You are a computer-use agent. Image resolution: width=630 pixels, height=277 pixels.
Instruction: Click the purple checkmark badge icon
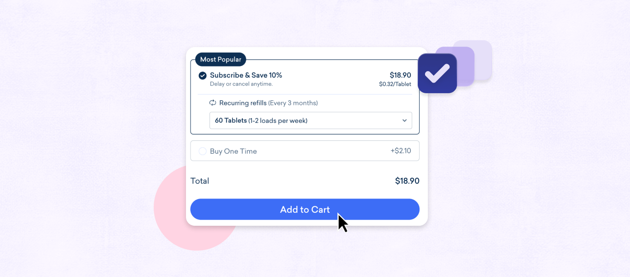437,73
